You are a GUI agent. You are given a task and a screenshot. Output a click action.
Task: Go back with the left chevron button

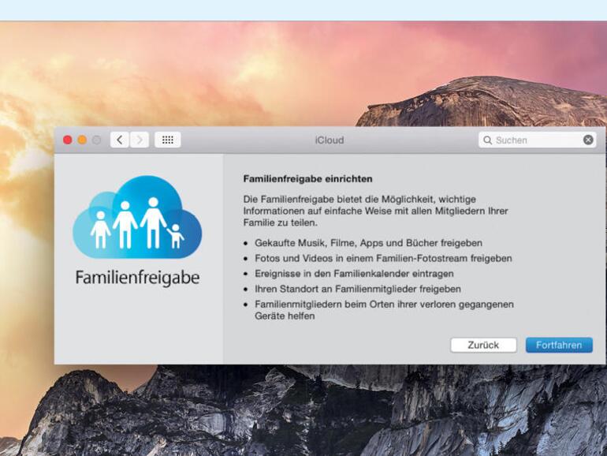[x=120, y=140]
